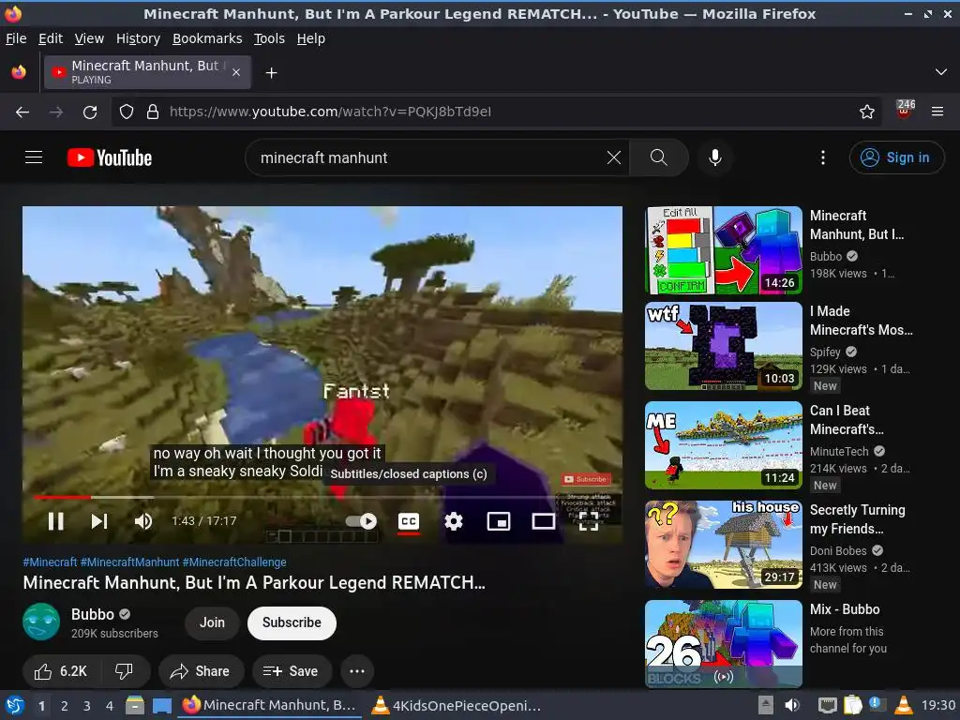The width and height of the screenshot is (960, 720).
Task: Mute the video player volume
Action: click(142, 521)
